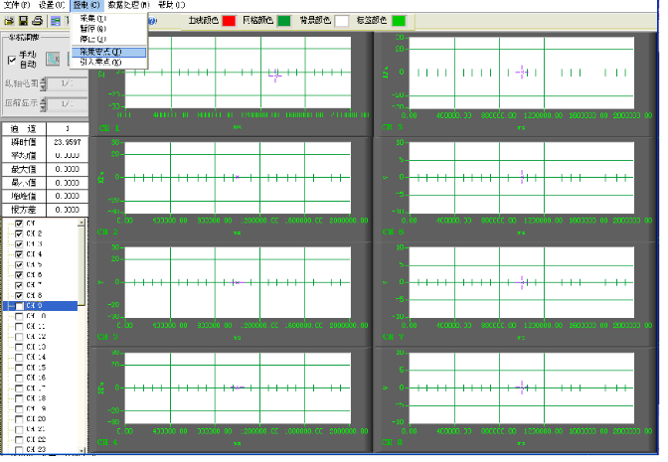668x462 pixels.
Task: Check the CH 12 channel checkbox
Action: [x=19, y=337]
